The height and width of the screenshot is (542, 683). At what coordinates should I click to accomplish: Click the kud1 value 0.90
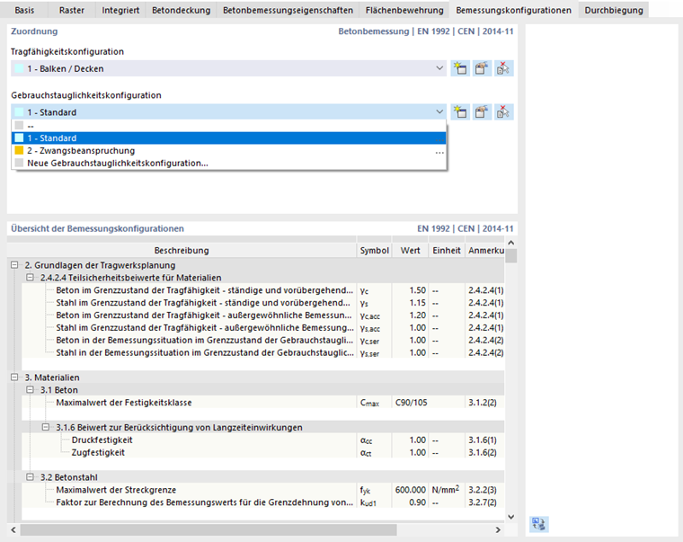click(411, 502)
